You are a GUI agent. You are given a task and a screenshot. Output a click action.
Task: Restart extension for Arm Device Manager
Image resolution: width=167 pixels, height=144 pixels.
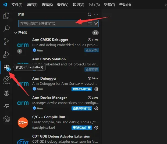(82, 108)
